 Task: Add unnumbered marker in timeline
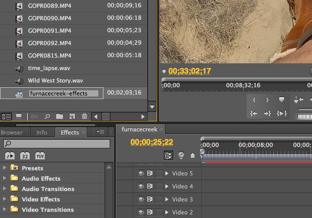point(192,155)
